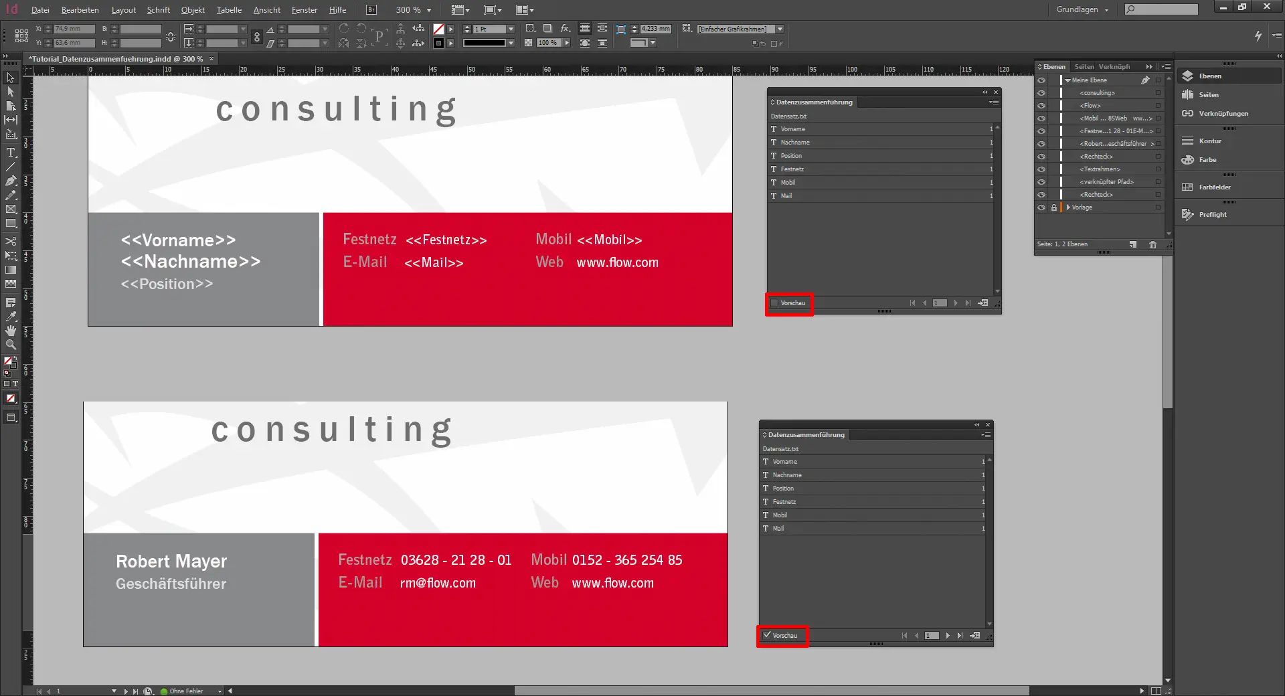Open the Preflight panel
The height and width of the screenshot is (696, 1285).
pyautogui.click(x=1212, y=215)
